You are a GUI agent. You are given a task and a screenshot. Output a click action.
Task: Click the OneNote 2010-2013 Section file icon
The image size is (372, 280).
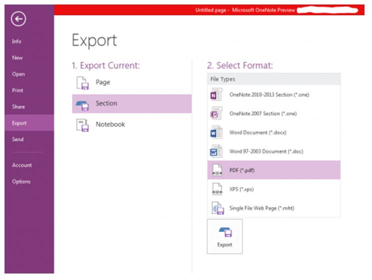[x=216, y=94]
